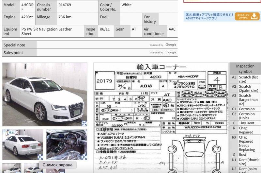Click the first small thumbnail in bottom row

(x=12, y=168)
